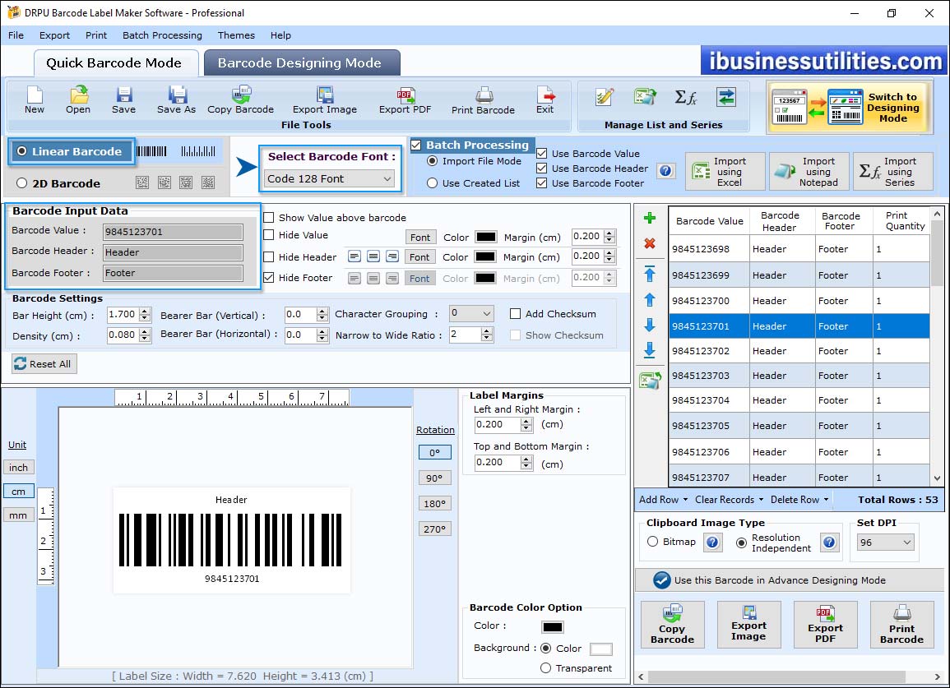Screen dimensions: 950x688
Task: Enable Show Value above barcode
Action: pos(268,218)
